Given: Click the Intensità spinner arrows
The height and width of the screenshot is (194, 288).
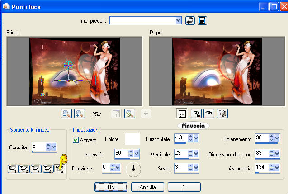Looking at the screenshot, I should (x=131, y=153).
